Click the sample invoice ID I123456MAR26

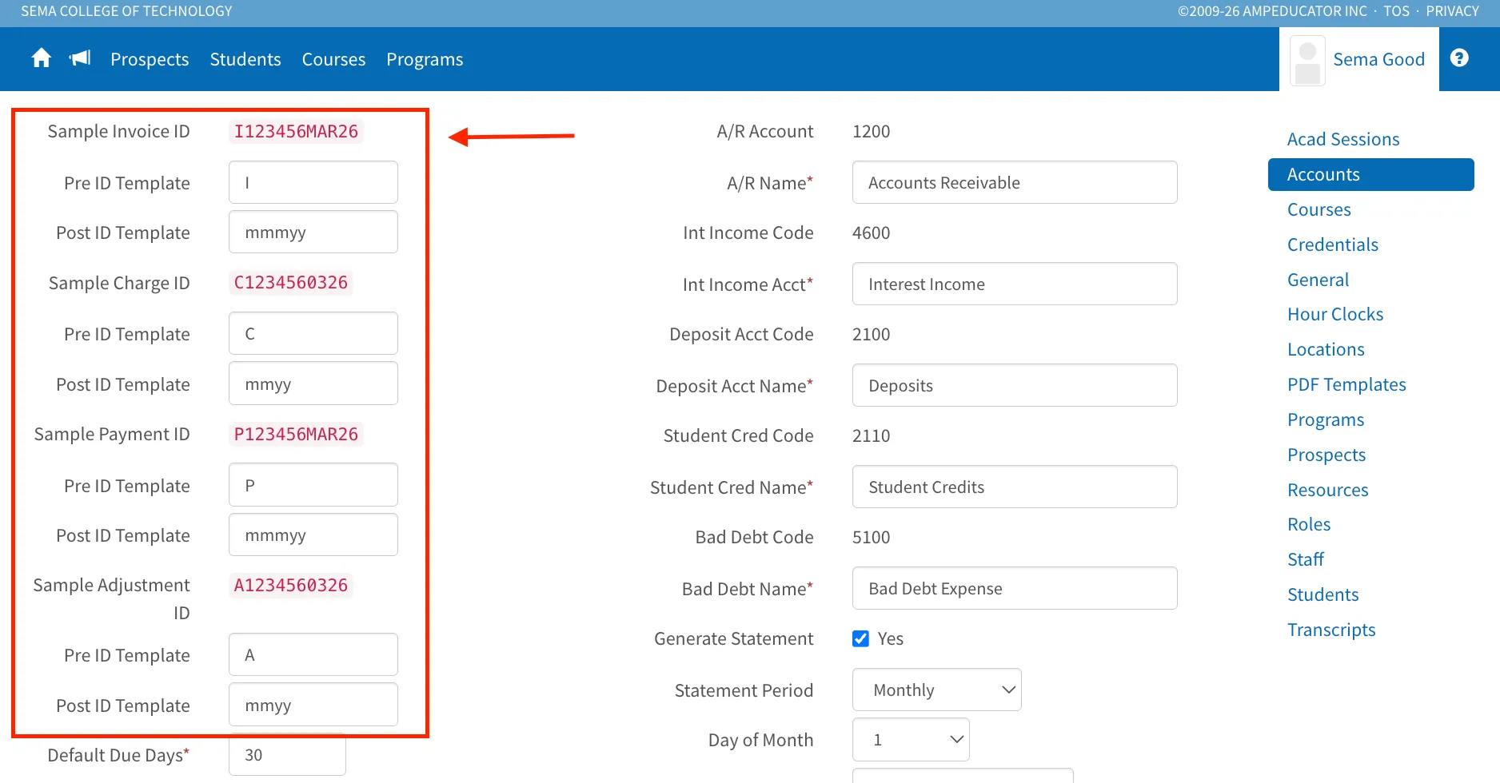click(296, 131)
